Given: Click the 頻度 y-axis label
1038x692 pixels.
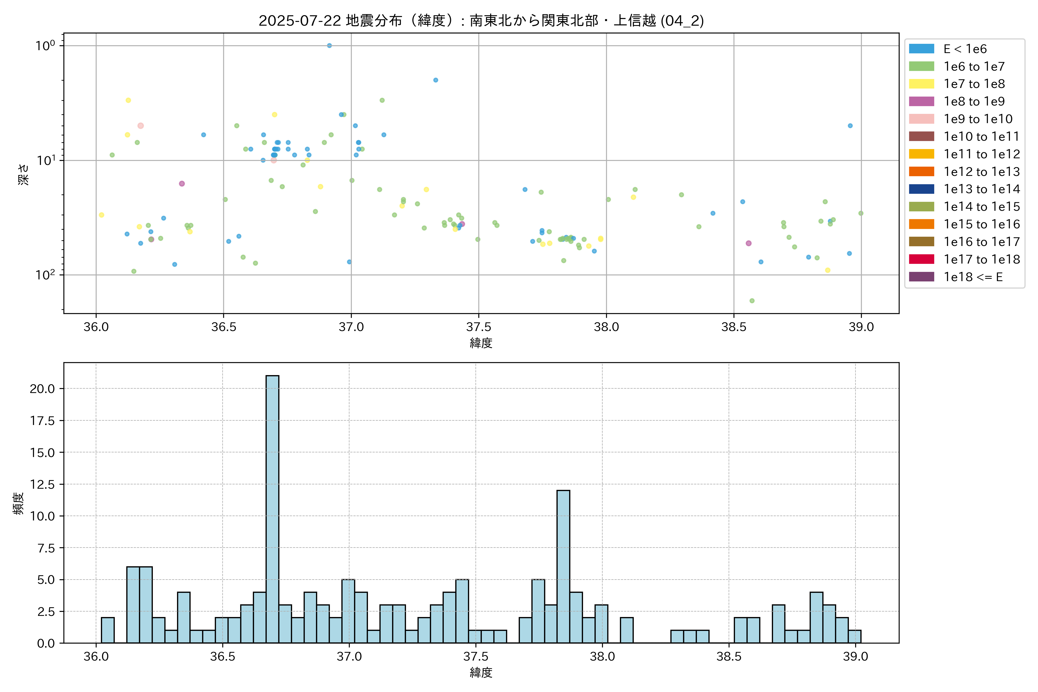Looking at the screenshot, I should pyautogui.click(x=18, y=503).
